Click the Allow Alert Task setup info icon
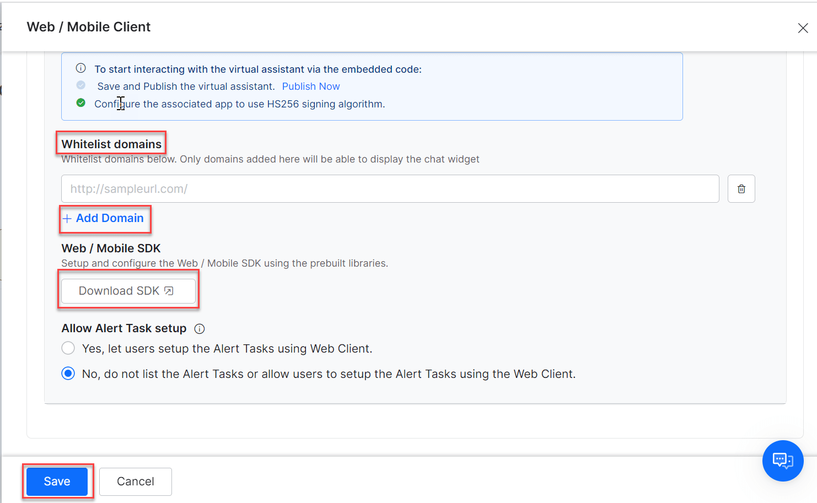The width and height of the screenshot is (817, 503). tap(200, 329)
